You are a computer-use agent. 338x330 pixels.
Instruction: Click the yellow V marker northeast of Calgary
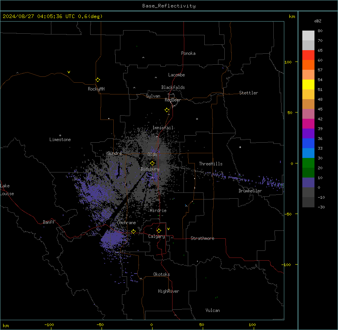168,229
